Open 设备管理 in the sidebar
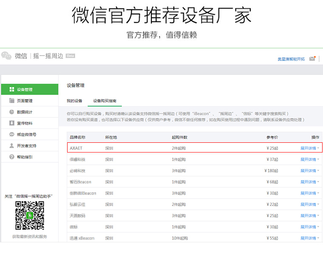Viewport: 323px width, 258px height. 30,89
